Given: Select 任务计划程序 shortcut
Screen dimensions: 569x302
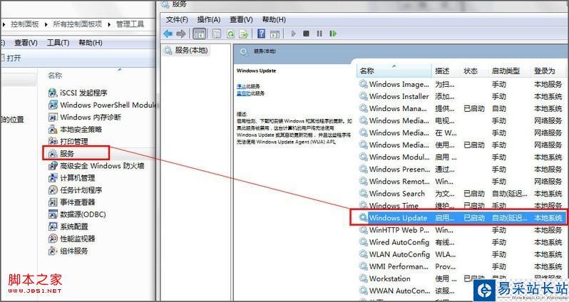Looking at the screenshot, I should point(75,190).
